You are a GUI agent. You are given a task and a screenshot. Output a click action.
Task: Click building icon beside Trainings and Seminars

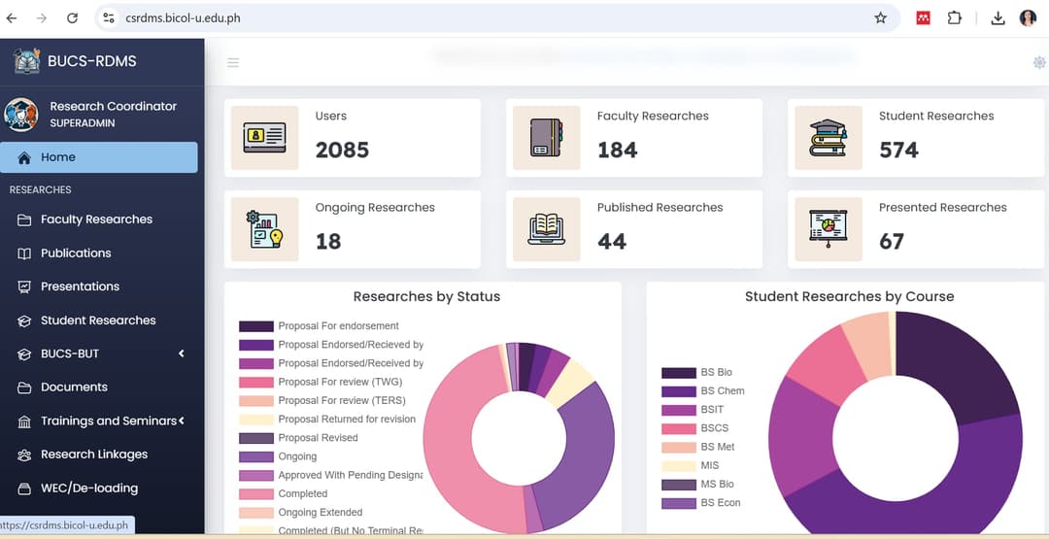click(x=24, y=421)
